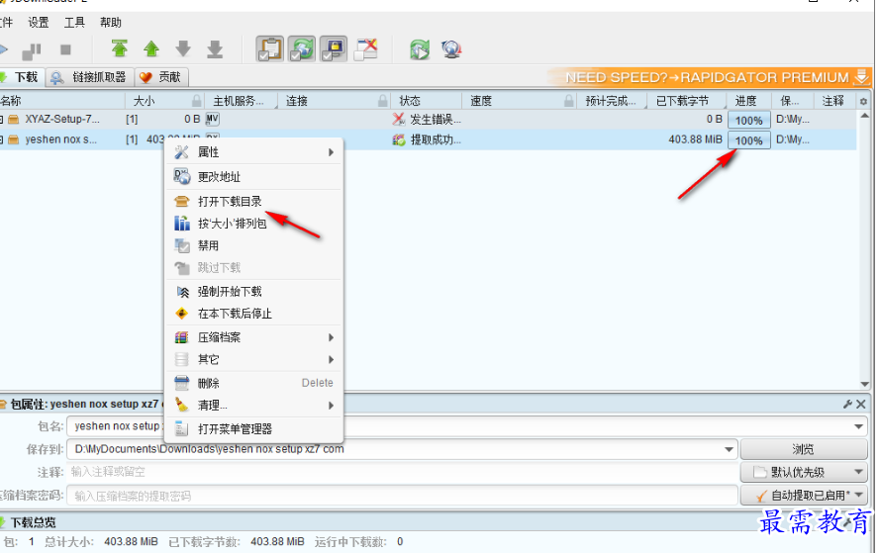The image size is (880, 553).
Task: Open the 自动提取已启用 dropdown
Action: click(803, 496)
